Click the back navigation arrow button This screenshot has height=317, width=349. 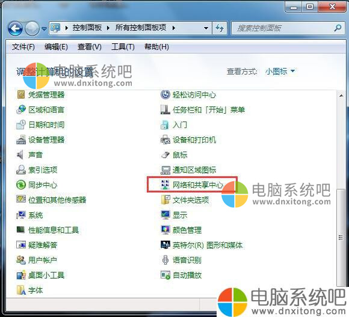tap(15, 28)
